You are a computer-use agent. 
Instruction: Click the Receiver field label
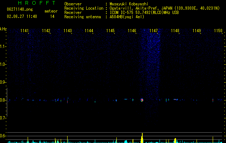[x=73, y=13]
